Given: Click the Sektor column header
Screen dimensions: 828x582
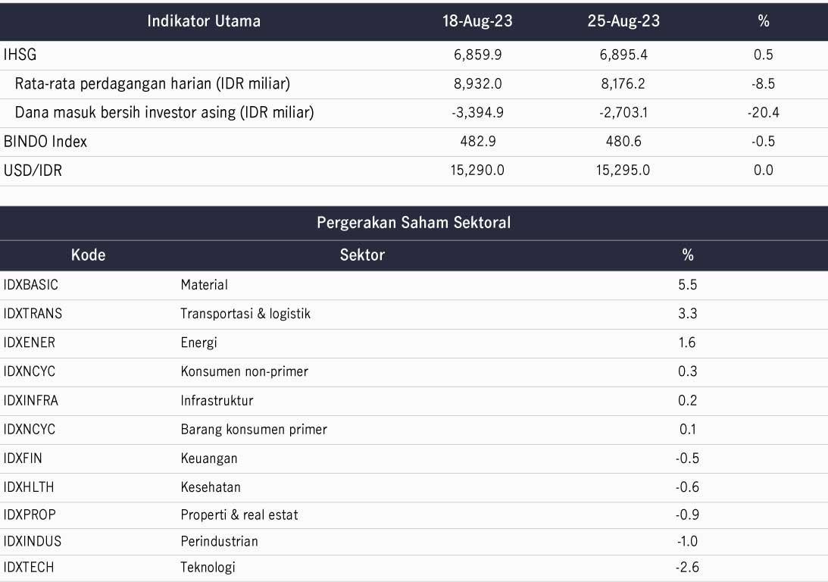Looking at the screenshot, I should pos(362,255).
